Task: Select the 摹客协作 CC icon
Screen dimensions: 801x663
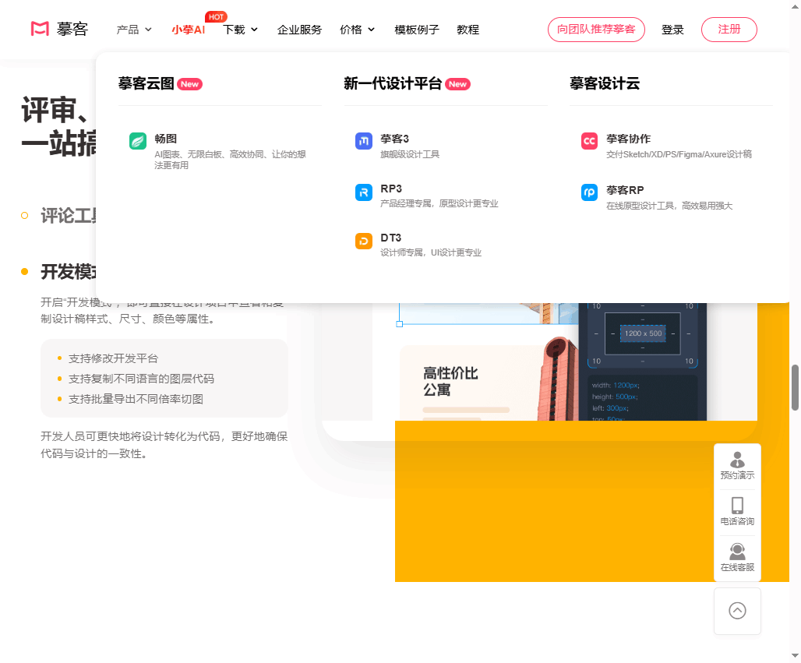Action: point(588,141)
